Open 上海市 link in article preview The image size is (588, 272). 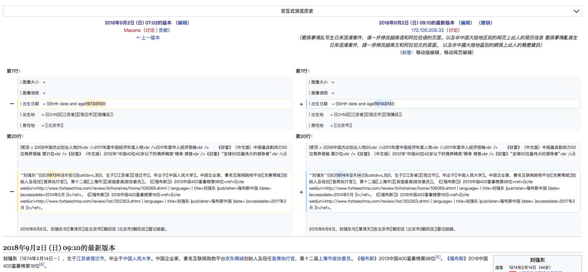pos(325,258)
